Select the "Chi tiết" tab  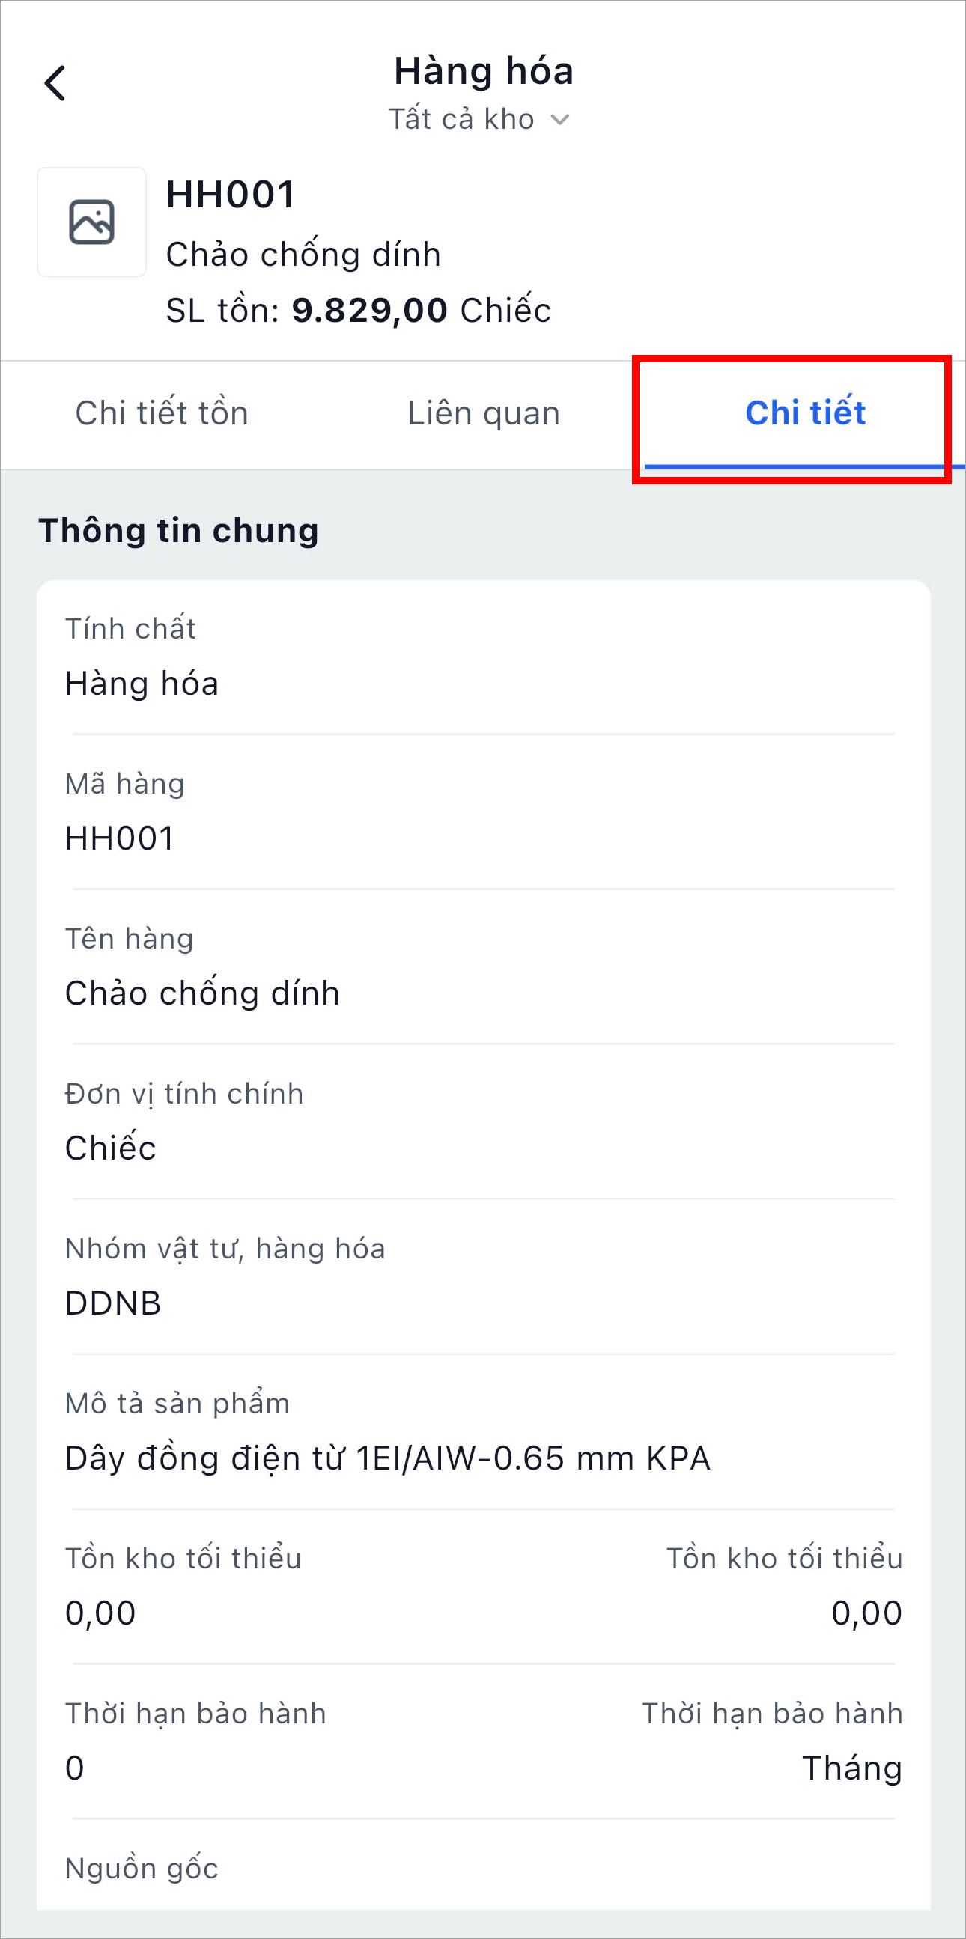pos(805,413)
